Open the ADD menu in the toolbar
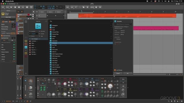 pos(68,7)
